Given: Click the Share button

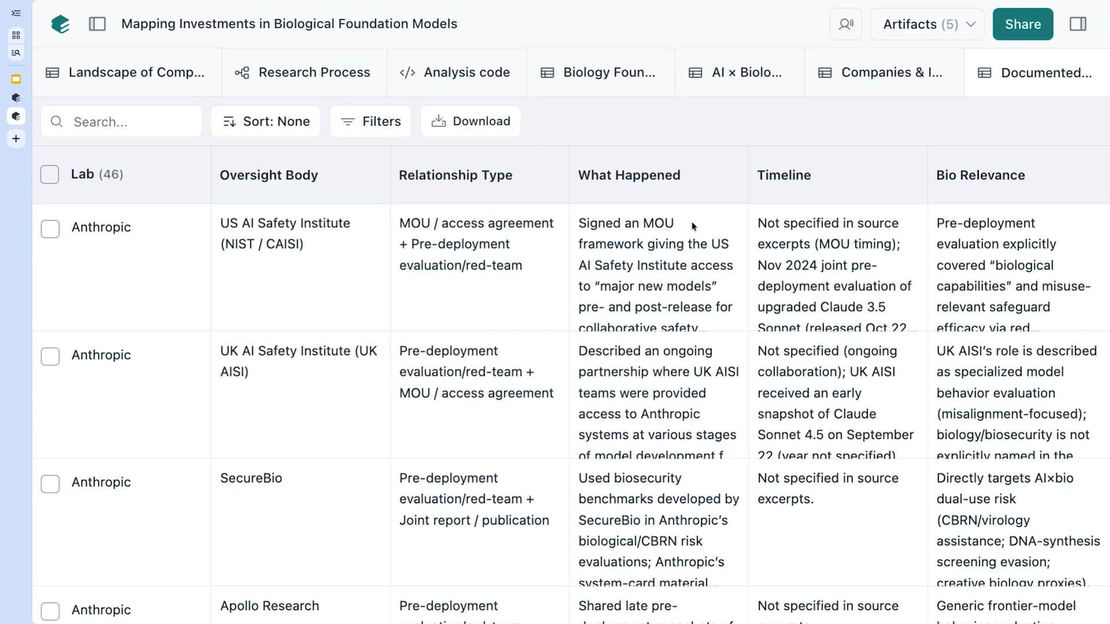Looking at the screenshot, I should 1023,24.
